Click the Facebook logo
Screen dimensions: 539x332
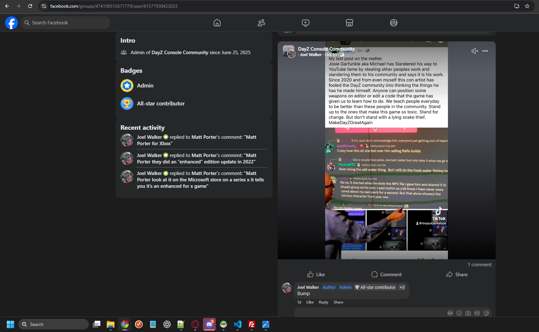[12, 23]
